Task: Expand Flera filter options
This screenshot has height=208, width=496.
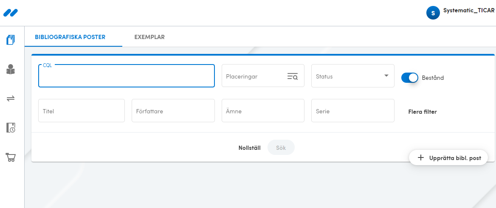Action: coord(422,112)
